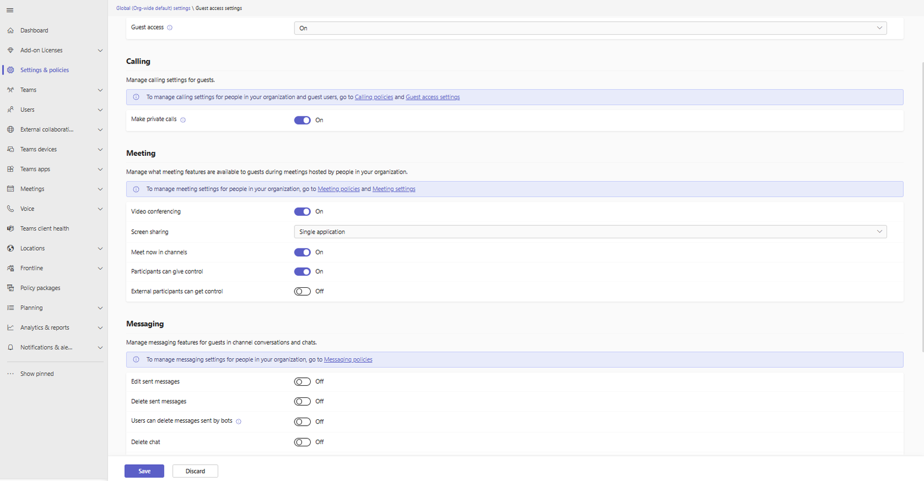Follow the Guest access settings link
Image resolution: width=924 pixels, height=481 pixels.
tap(433, 97)
